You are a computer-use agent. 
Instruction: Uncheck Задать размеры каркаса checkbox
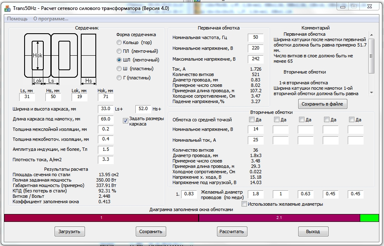126,121
